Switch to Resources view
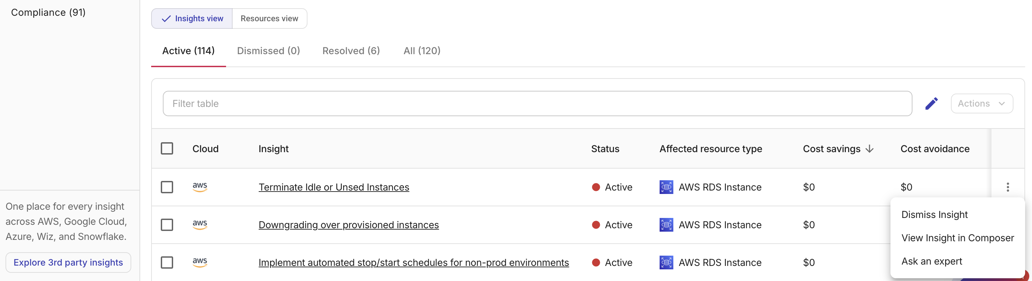This screenshot has height=281, width=1032. tap(269, 19)
